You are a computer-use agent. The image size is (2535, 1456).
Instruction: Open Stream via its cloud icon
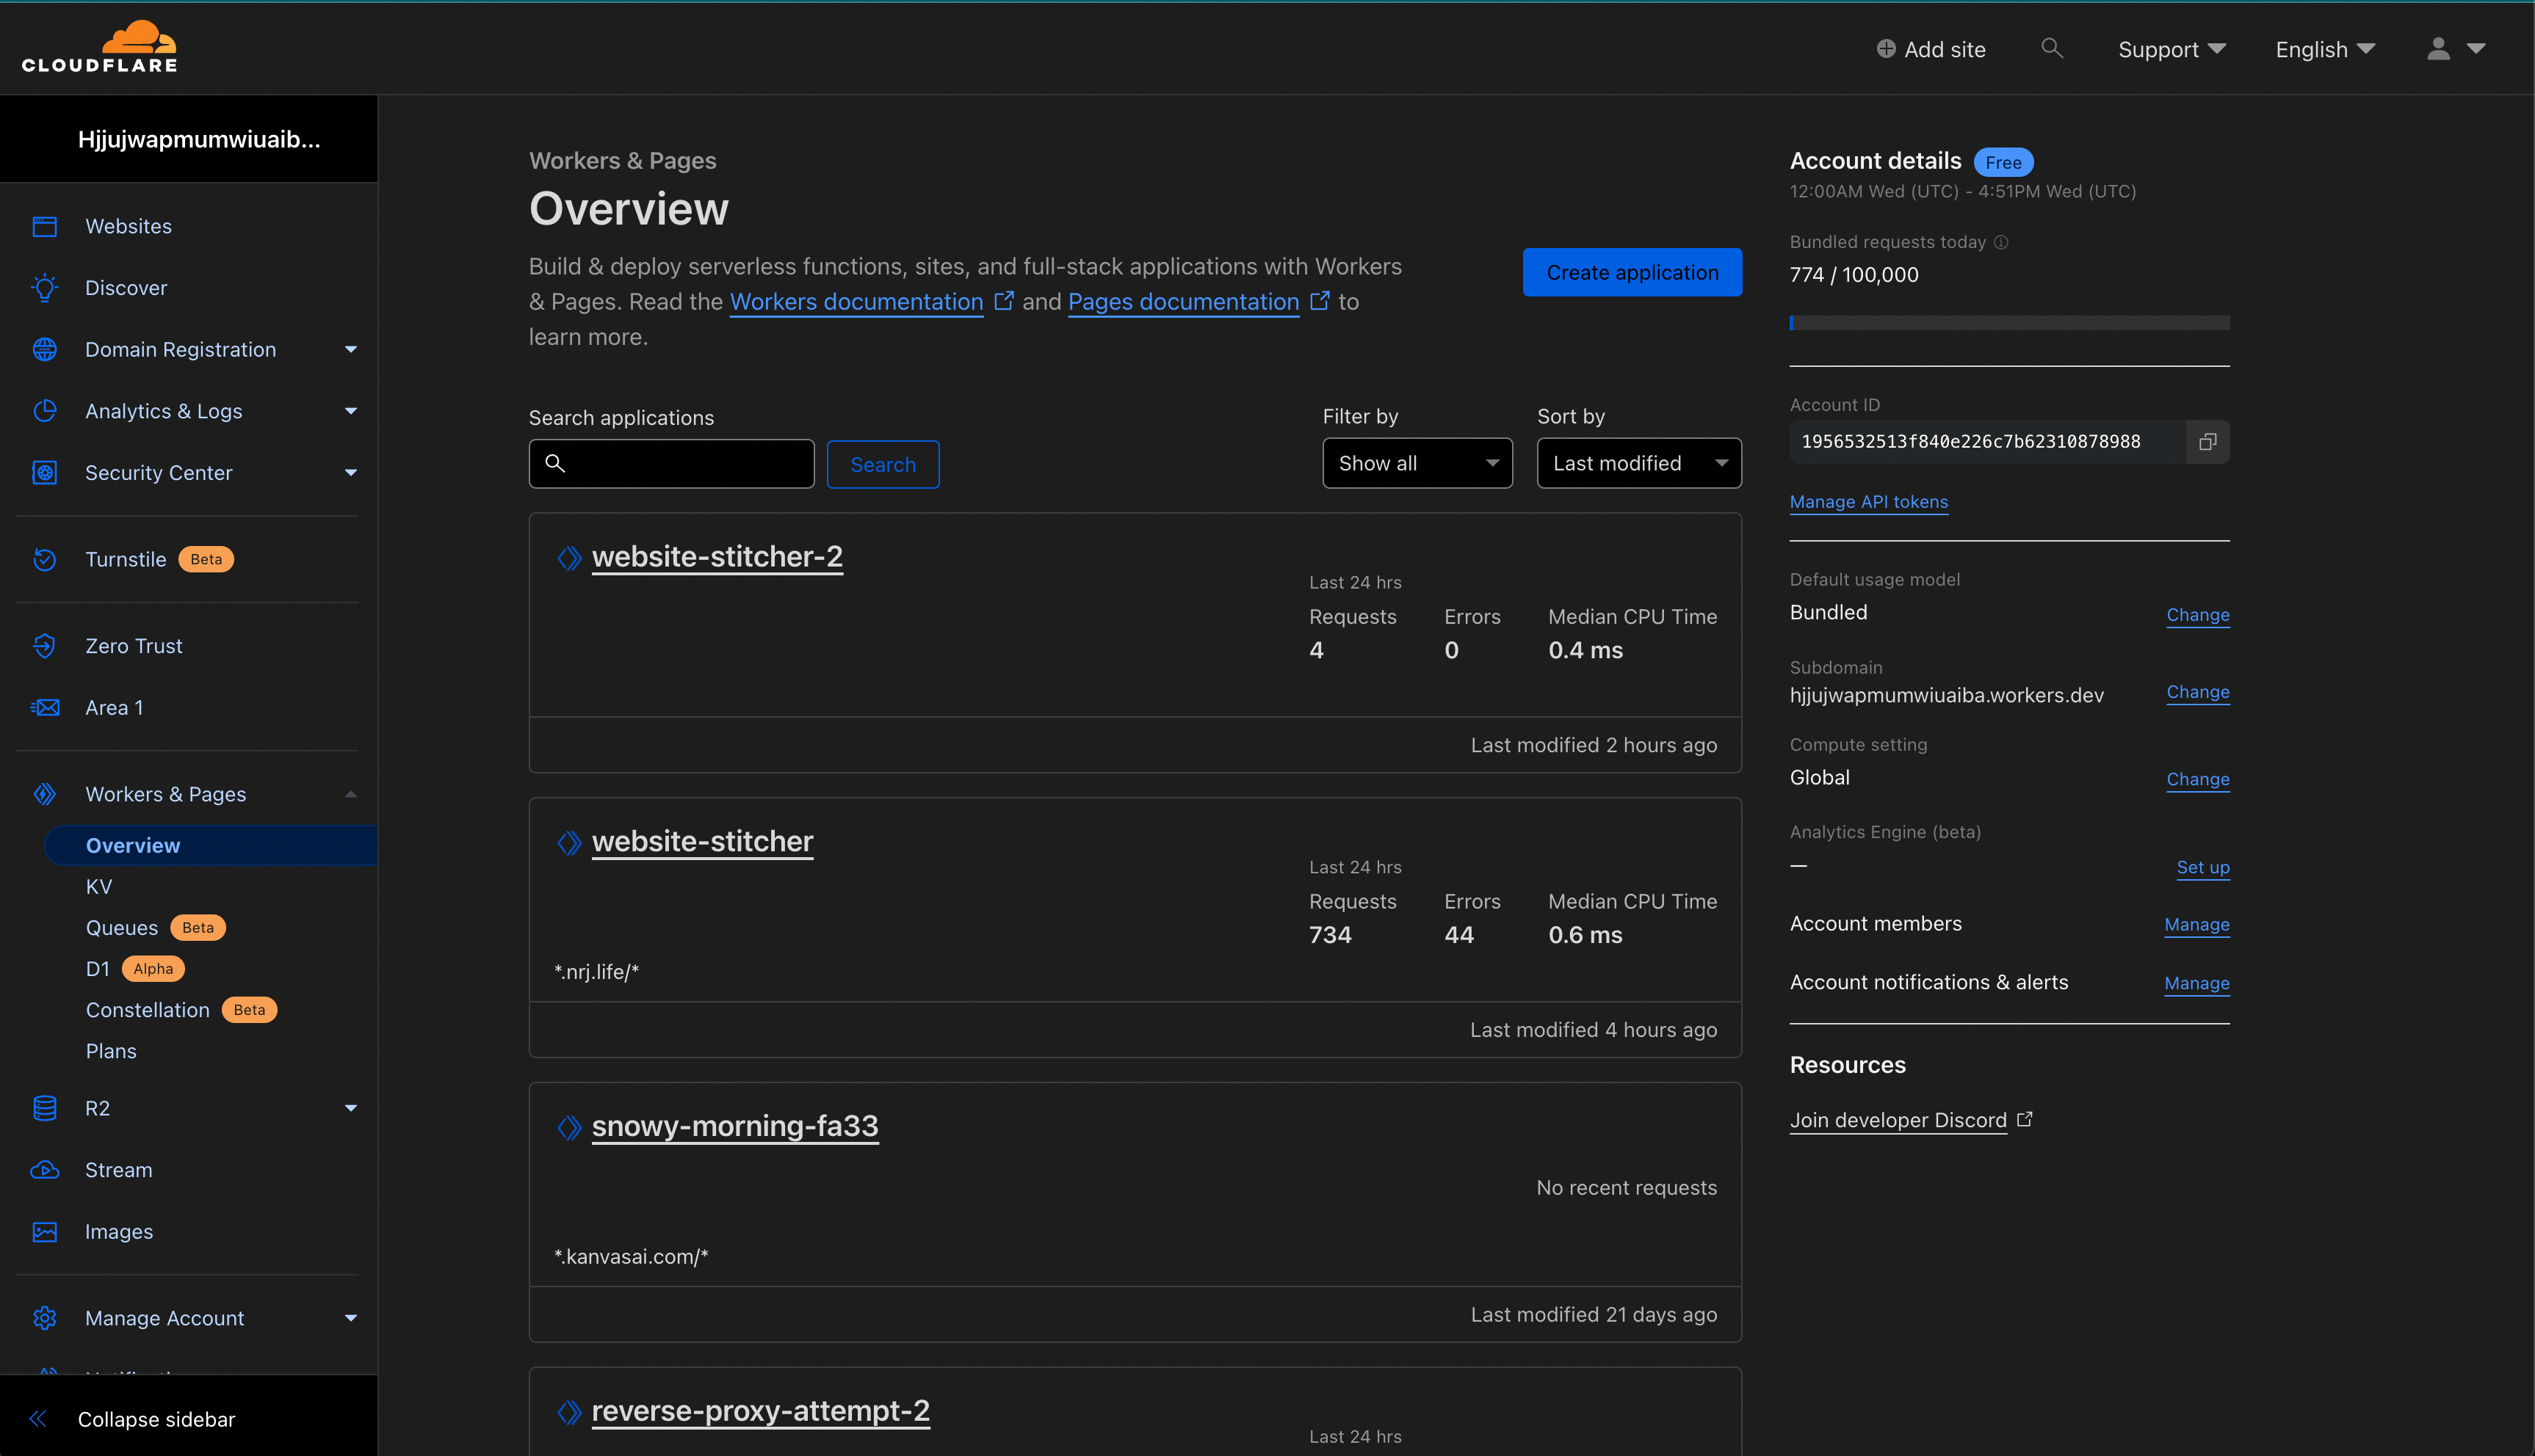45,1170
